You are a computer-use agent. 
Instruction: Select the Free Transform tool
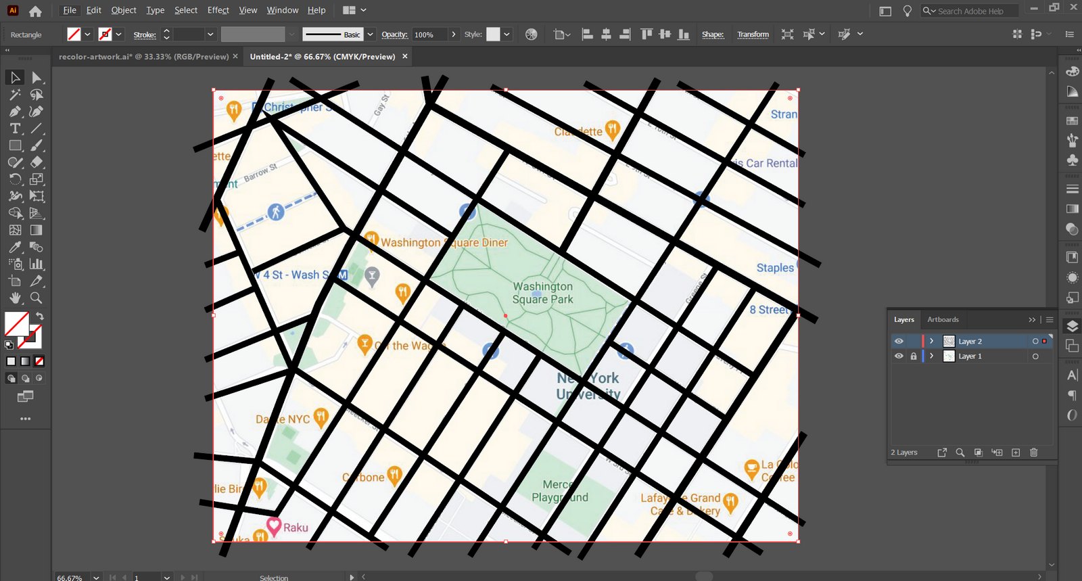pyautogui.click(x=37, y=196)
